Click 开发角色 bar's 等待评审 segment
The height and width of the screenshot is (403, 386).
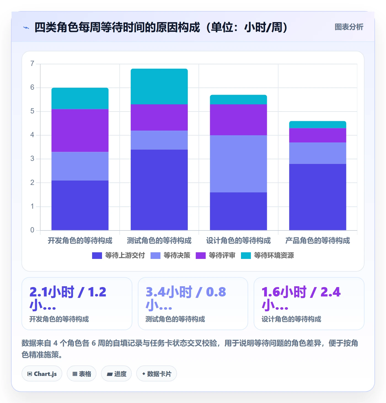pos(80,131)
